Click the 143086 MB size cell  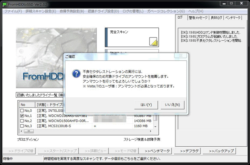142,121
